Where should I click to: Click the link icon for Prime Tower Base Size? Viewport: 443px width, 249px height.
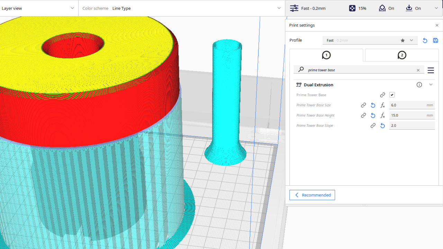point(363,105)
